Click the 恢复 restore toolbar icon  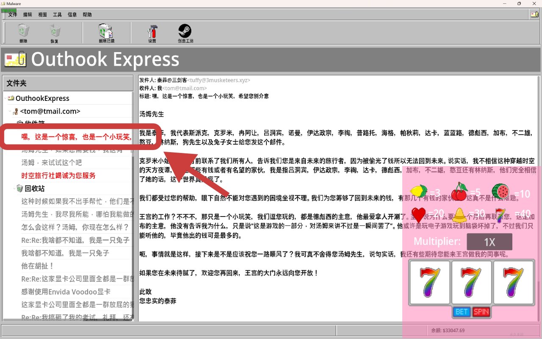55,31
